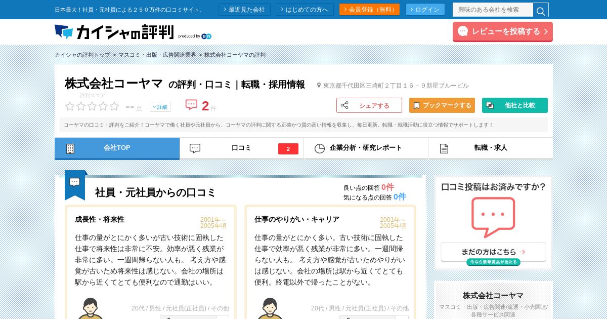Click the speech bubble in レビューを投稿する
This screenshot has width=607, height=319.
[463, 31]
